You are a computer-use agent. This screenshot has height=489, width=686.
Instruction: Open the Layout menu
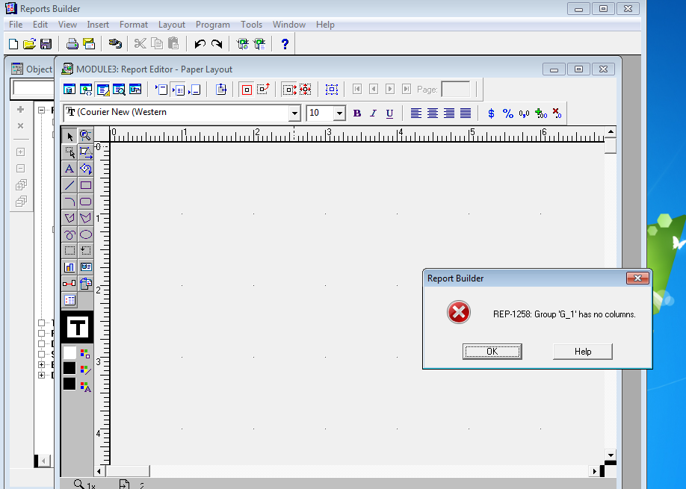click(x=172, y=25)
